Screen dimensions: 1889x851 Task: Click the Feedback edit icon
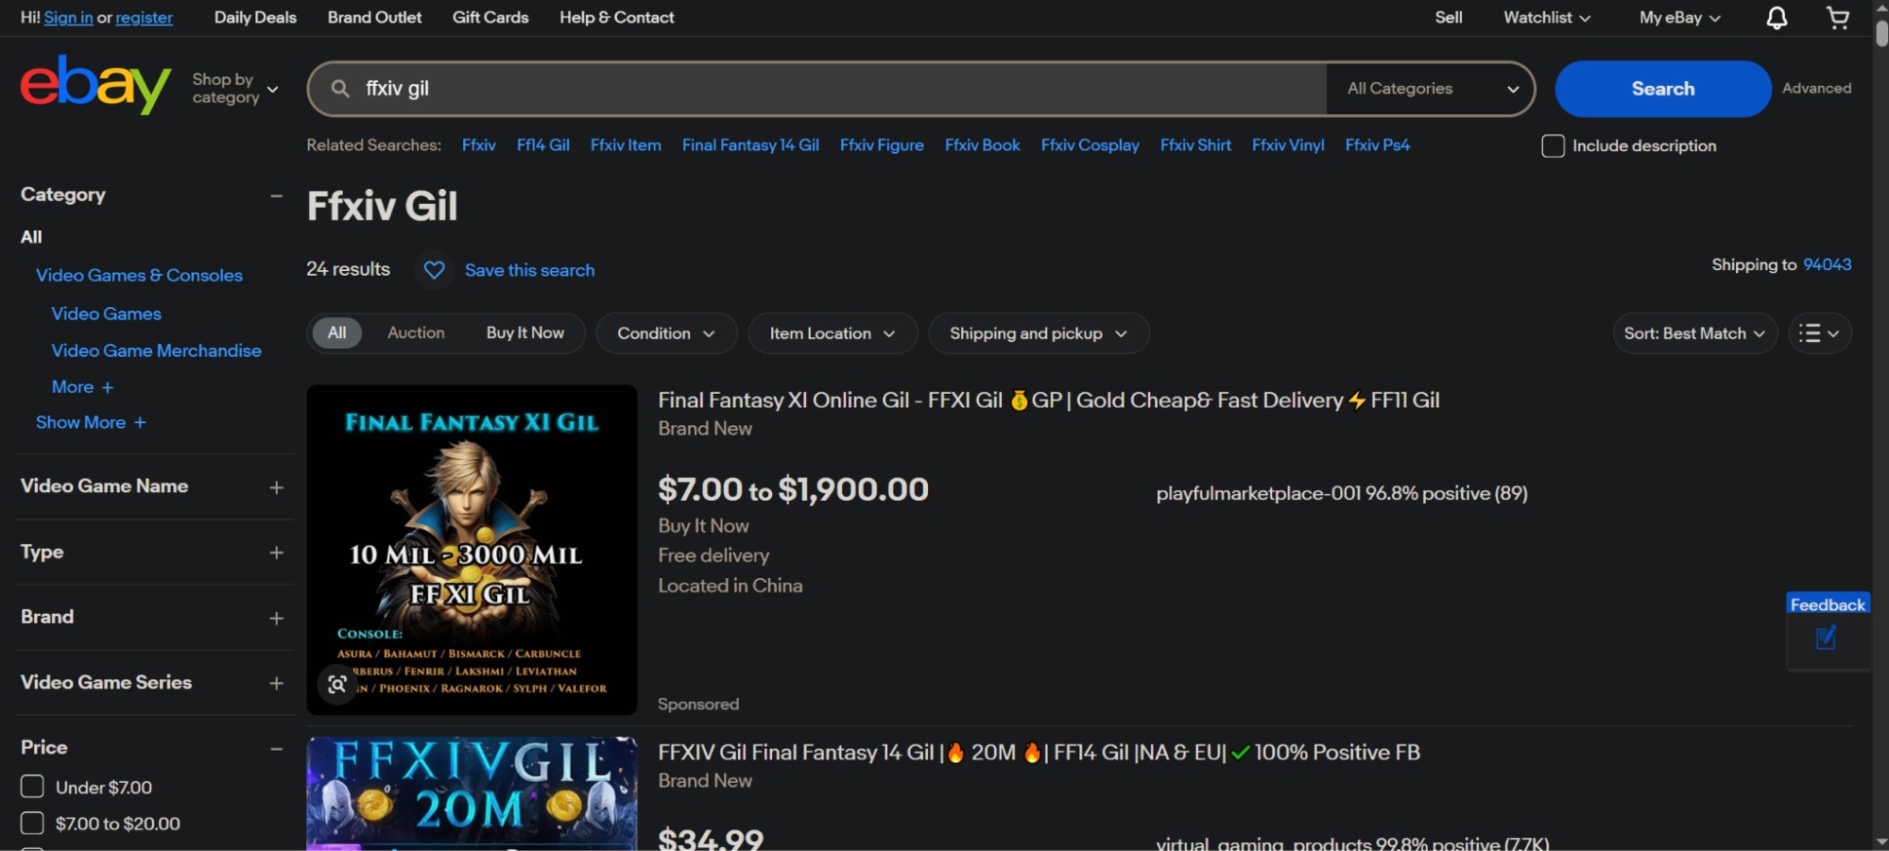point(1826,638)
